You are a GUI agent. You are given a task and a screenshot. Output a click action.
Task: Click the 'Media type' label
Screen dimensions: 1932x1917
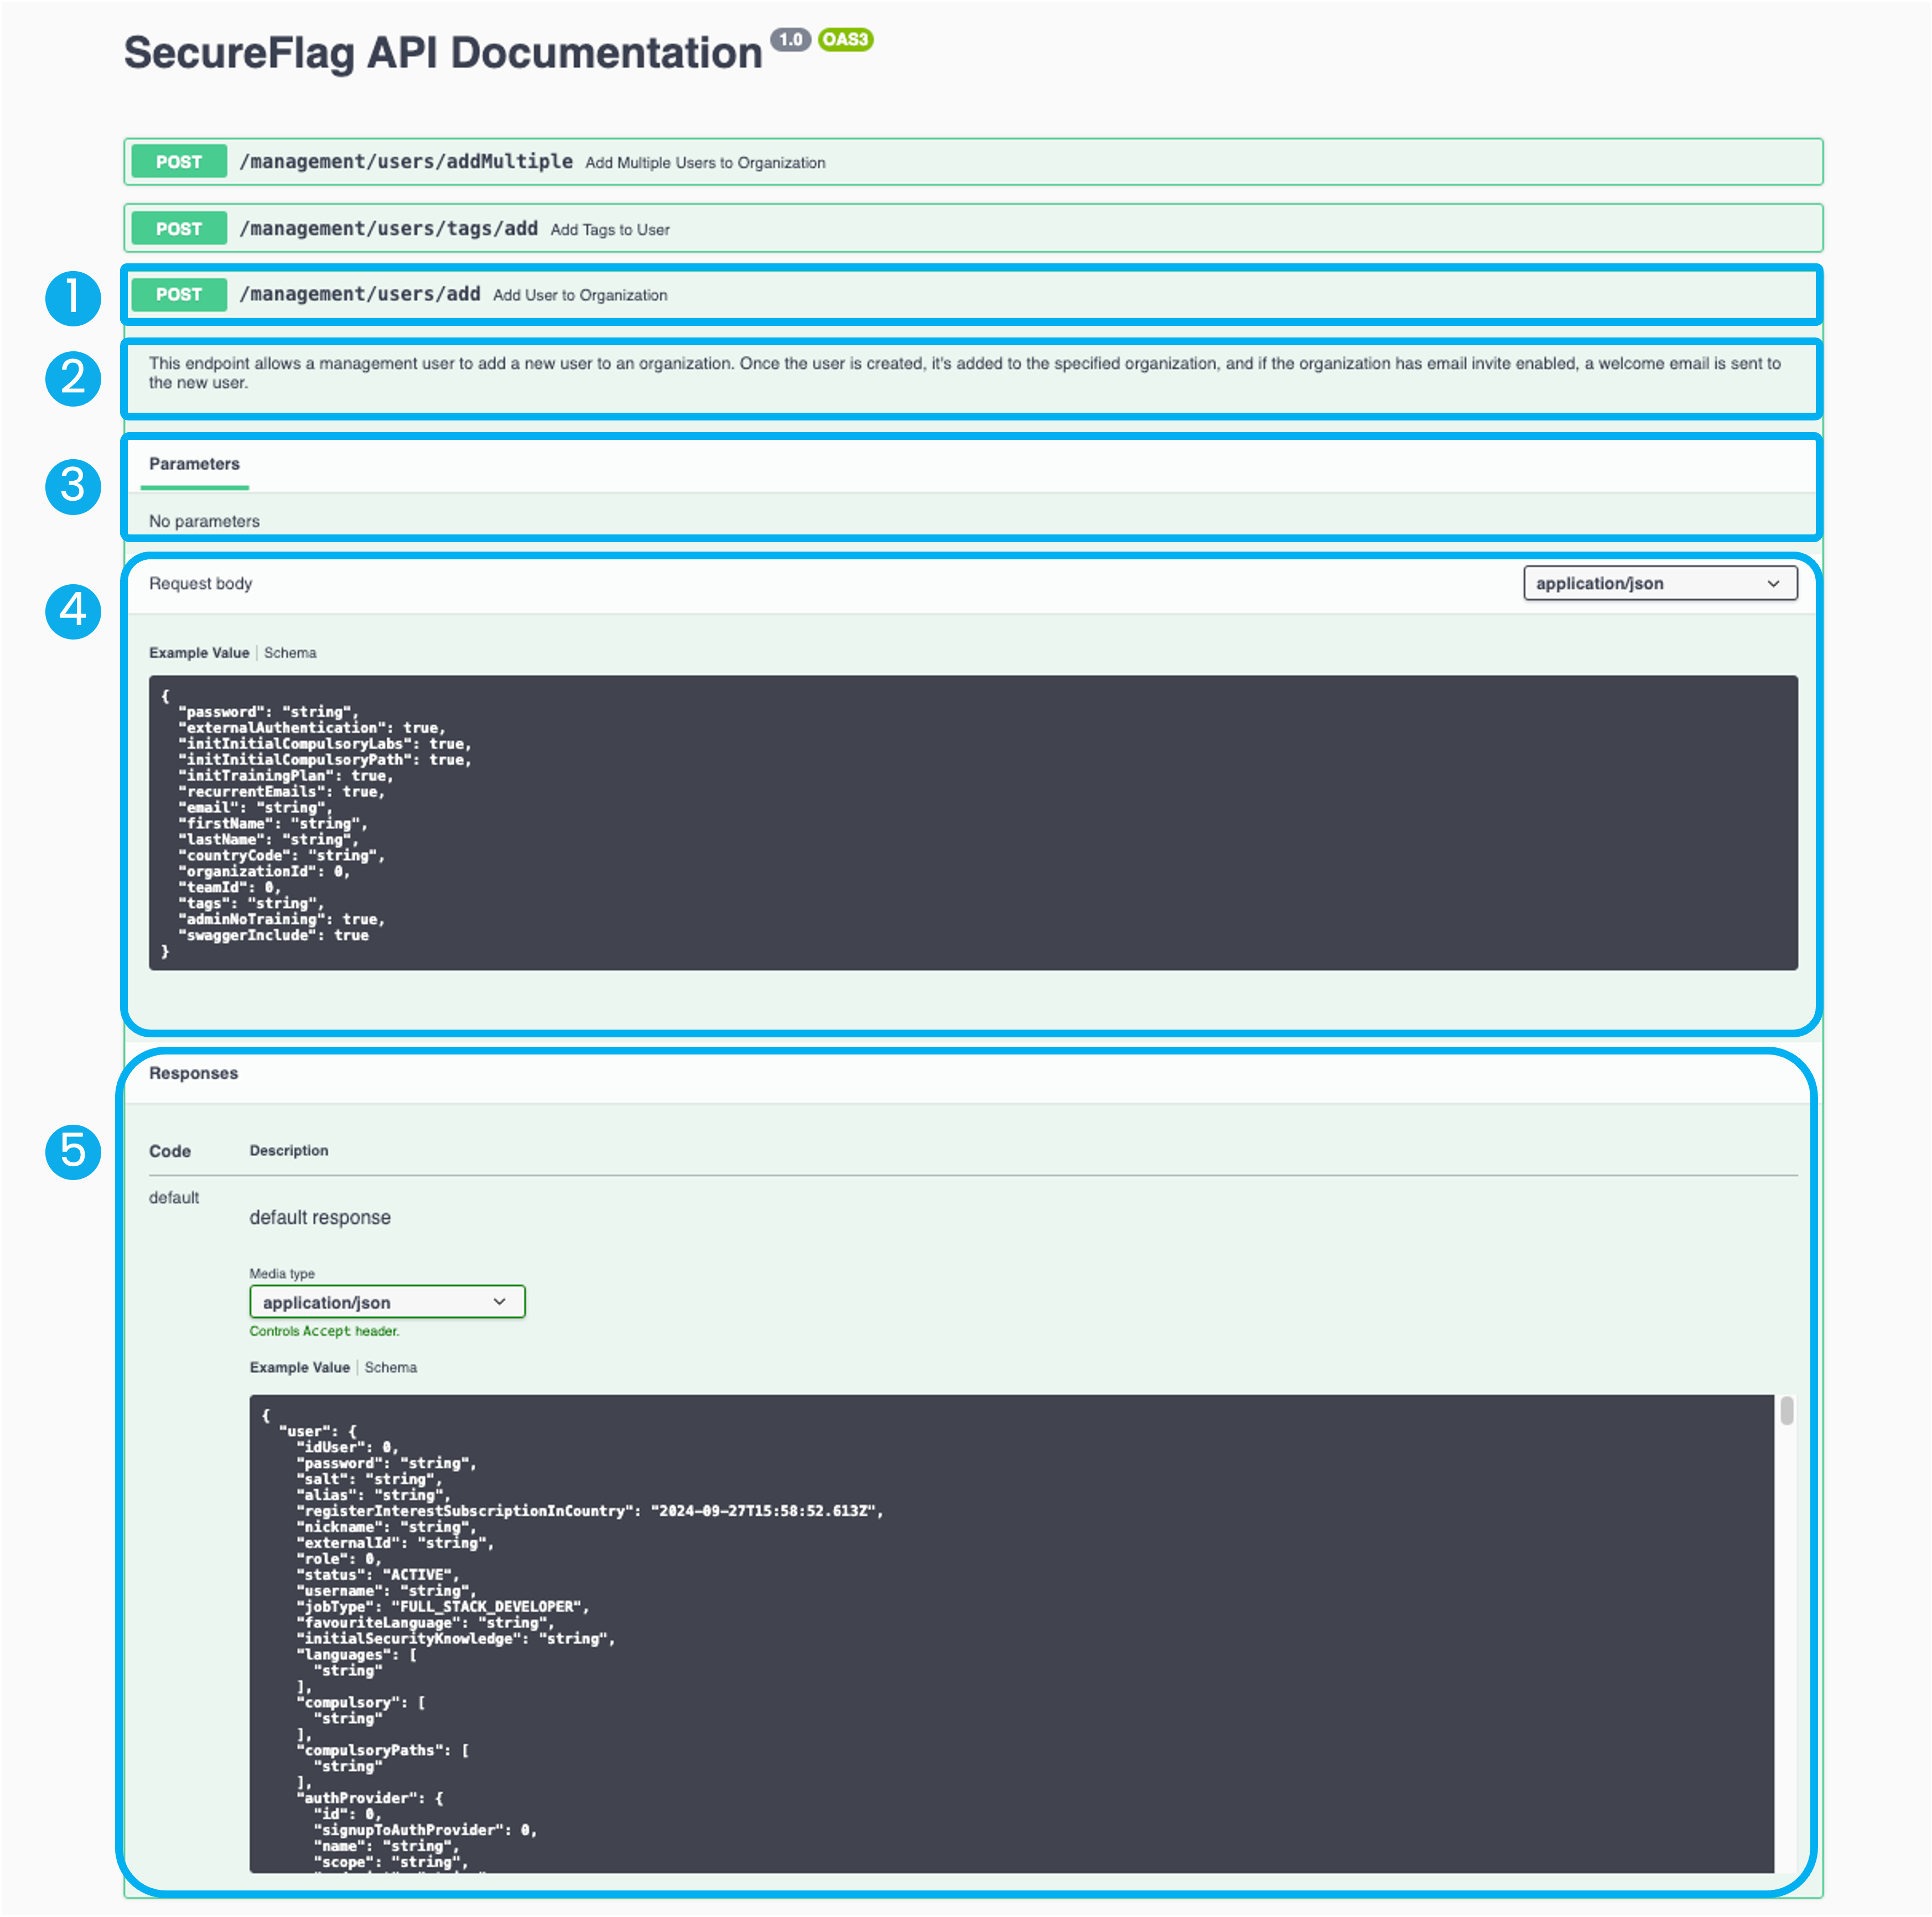tap(282, 1273)
